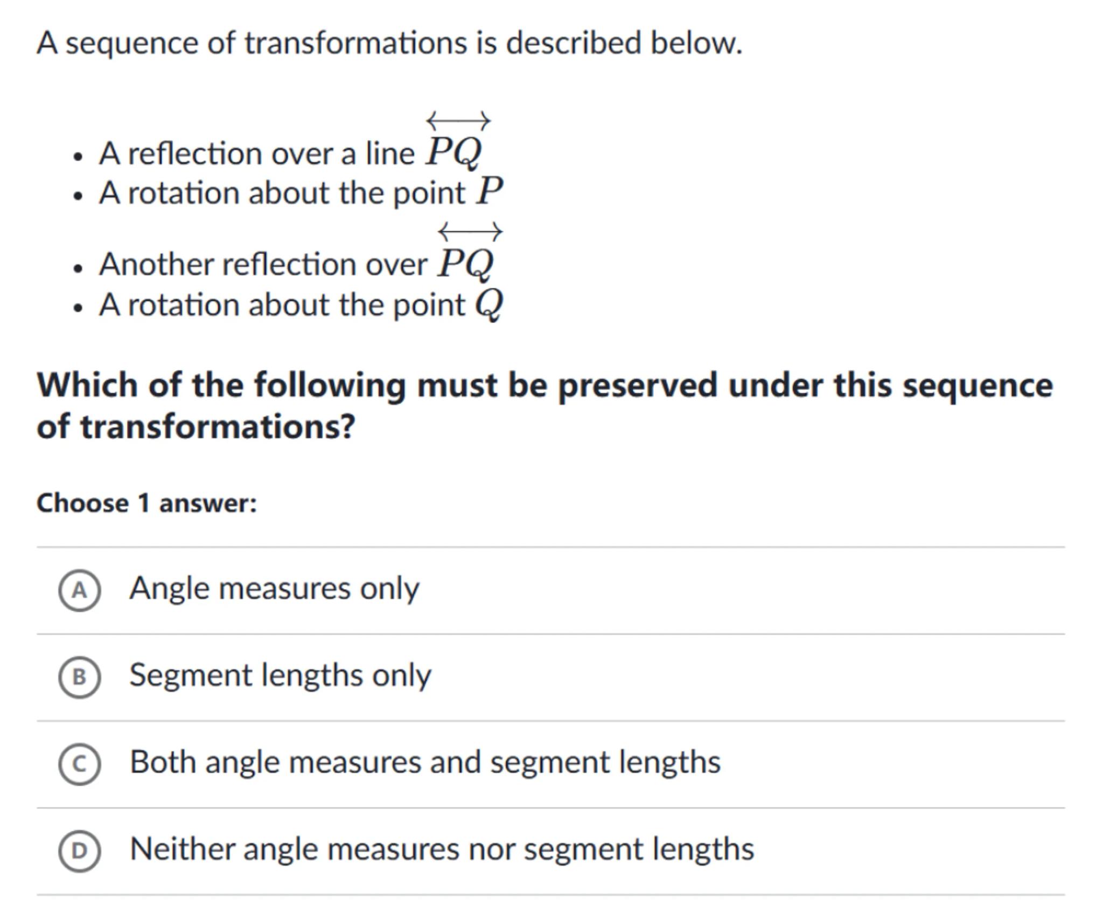Click the 'Choose 1 answer:' label
The height and width of the screenshot is (912, 1103).
[146, 503]
